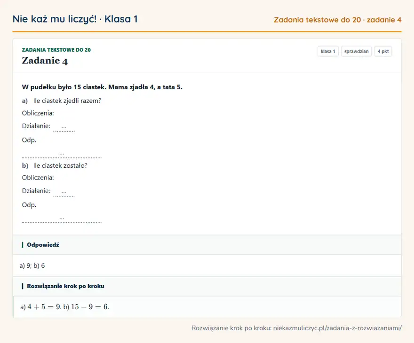Click the 'Zadanie 4' heading

(45, 61)
